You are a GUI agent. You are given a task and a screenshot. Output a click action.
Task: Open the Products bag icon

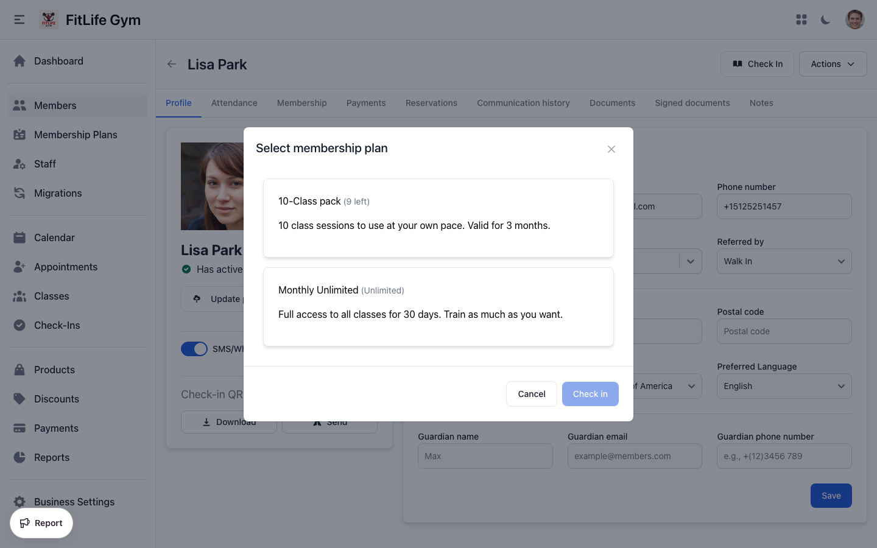[x=19, y=370]
